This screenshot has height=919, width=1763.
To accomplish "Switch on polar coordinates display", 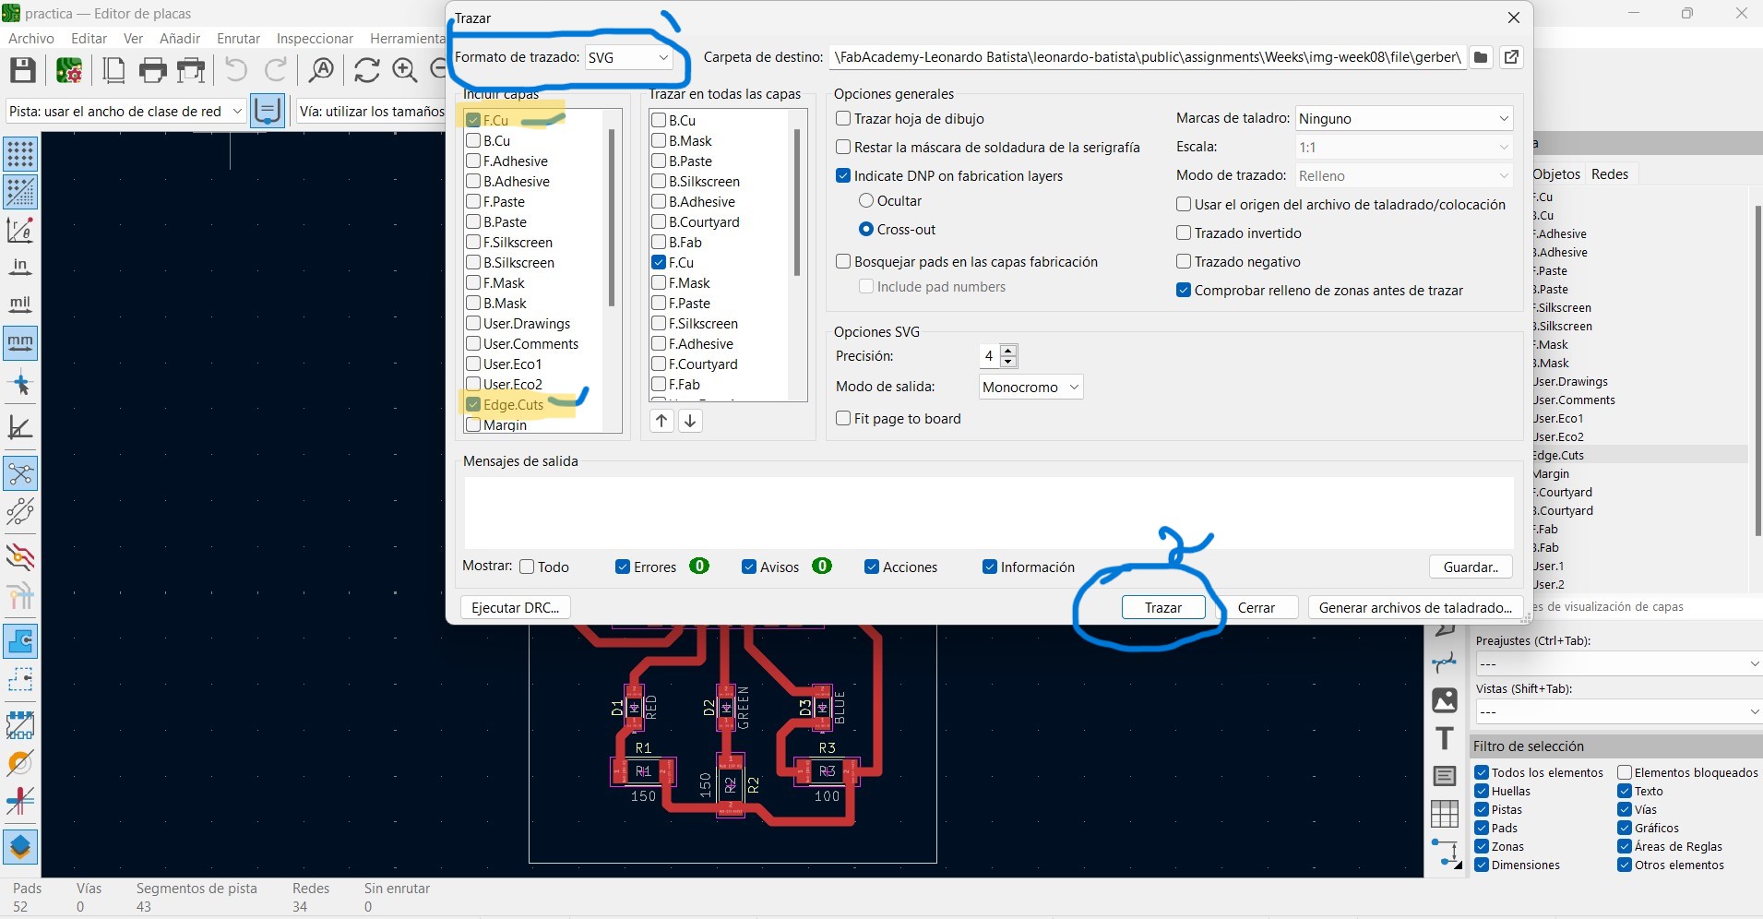I will coord(20,229).
